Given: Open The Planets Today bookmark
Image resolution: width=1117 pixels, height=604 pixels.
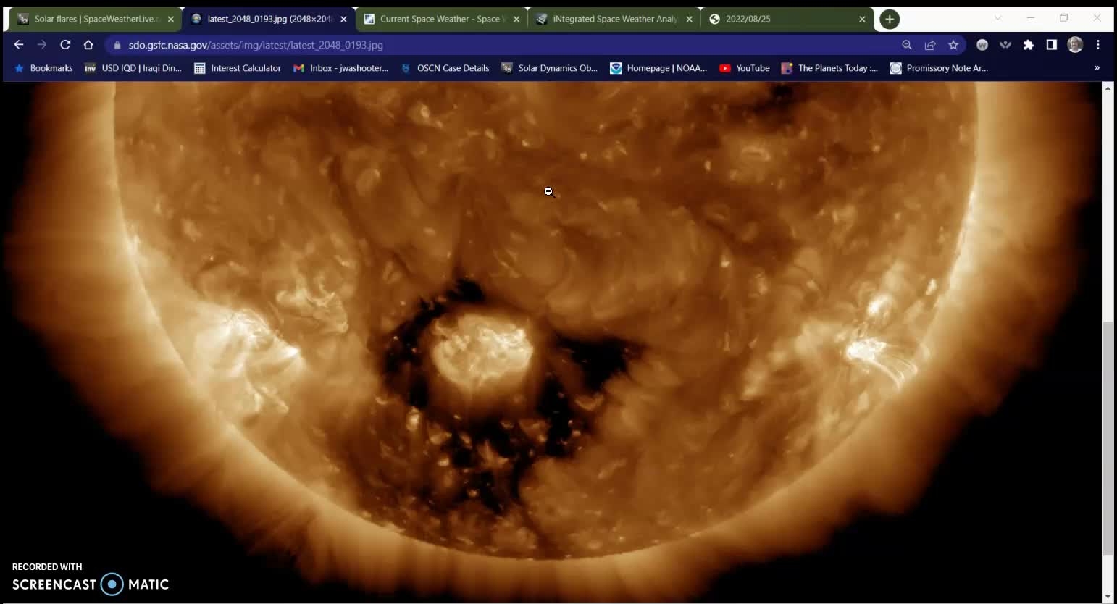Looking at the screenshot, I should [x=829, y=68].
